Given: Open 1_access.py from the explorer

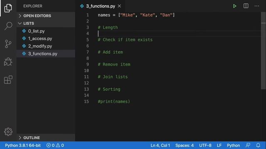Looking at the screenshot, I should (46, 38).
